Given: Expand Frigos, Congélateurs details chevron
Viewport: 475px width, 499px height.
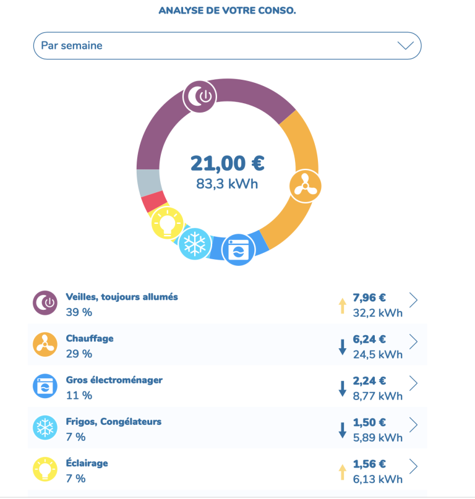Looking at the screenshot, I should (414, 425).
